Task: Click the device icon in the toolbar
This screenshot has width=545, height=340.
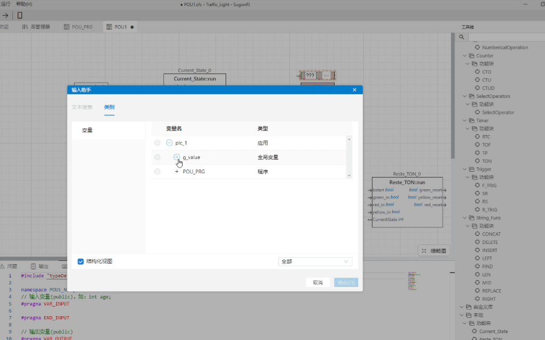Action: [x=20, y=15]
